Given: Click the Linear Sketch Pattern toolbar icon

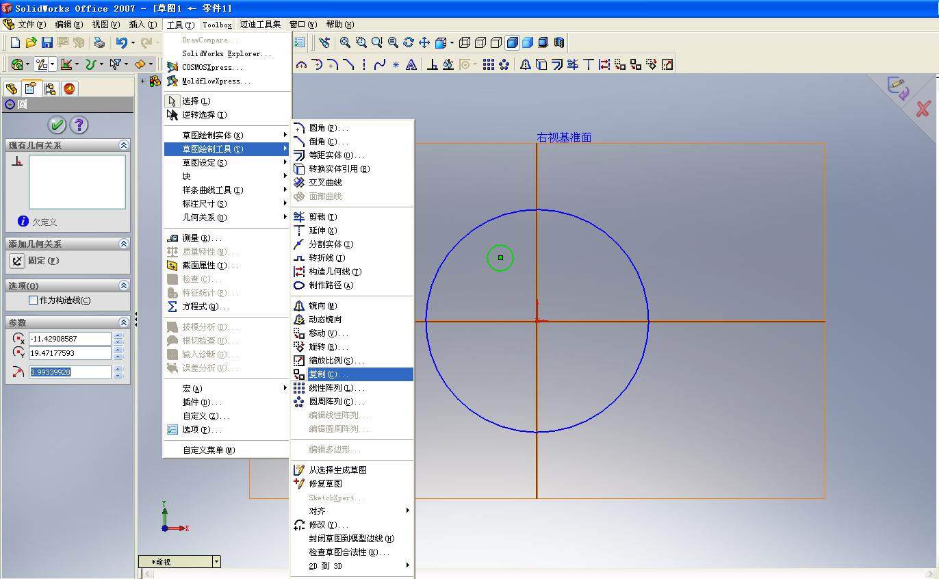Looking at the screenshot, I should tap(489, 64).
